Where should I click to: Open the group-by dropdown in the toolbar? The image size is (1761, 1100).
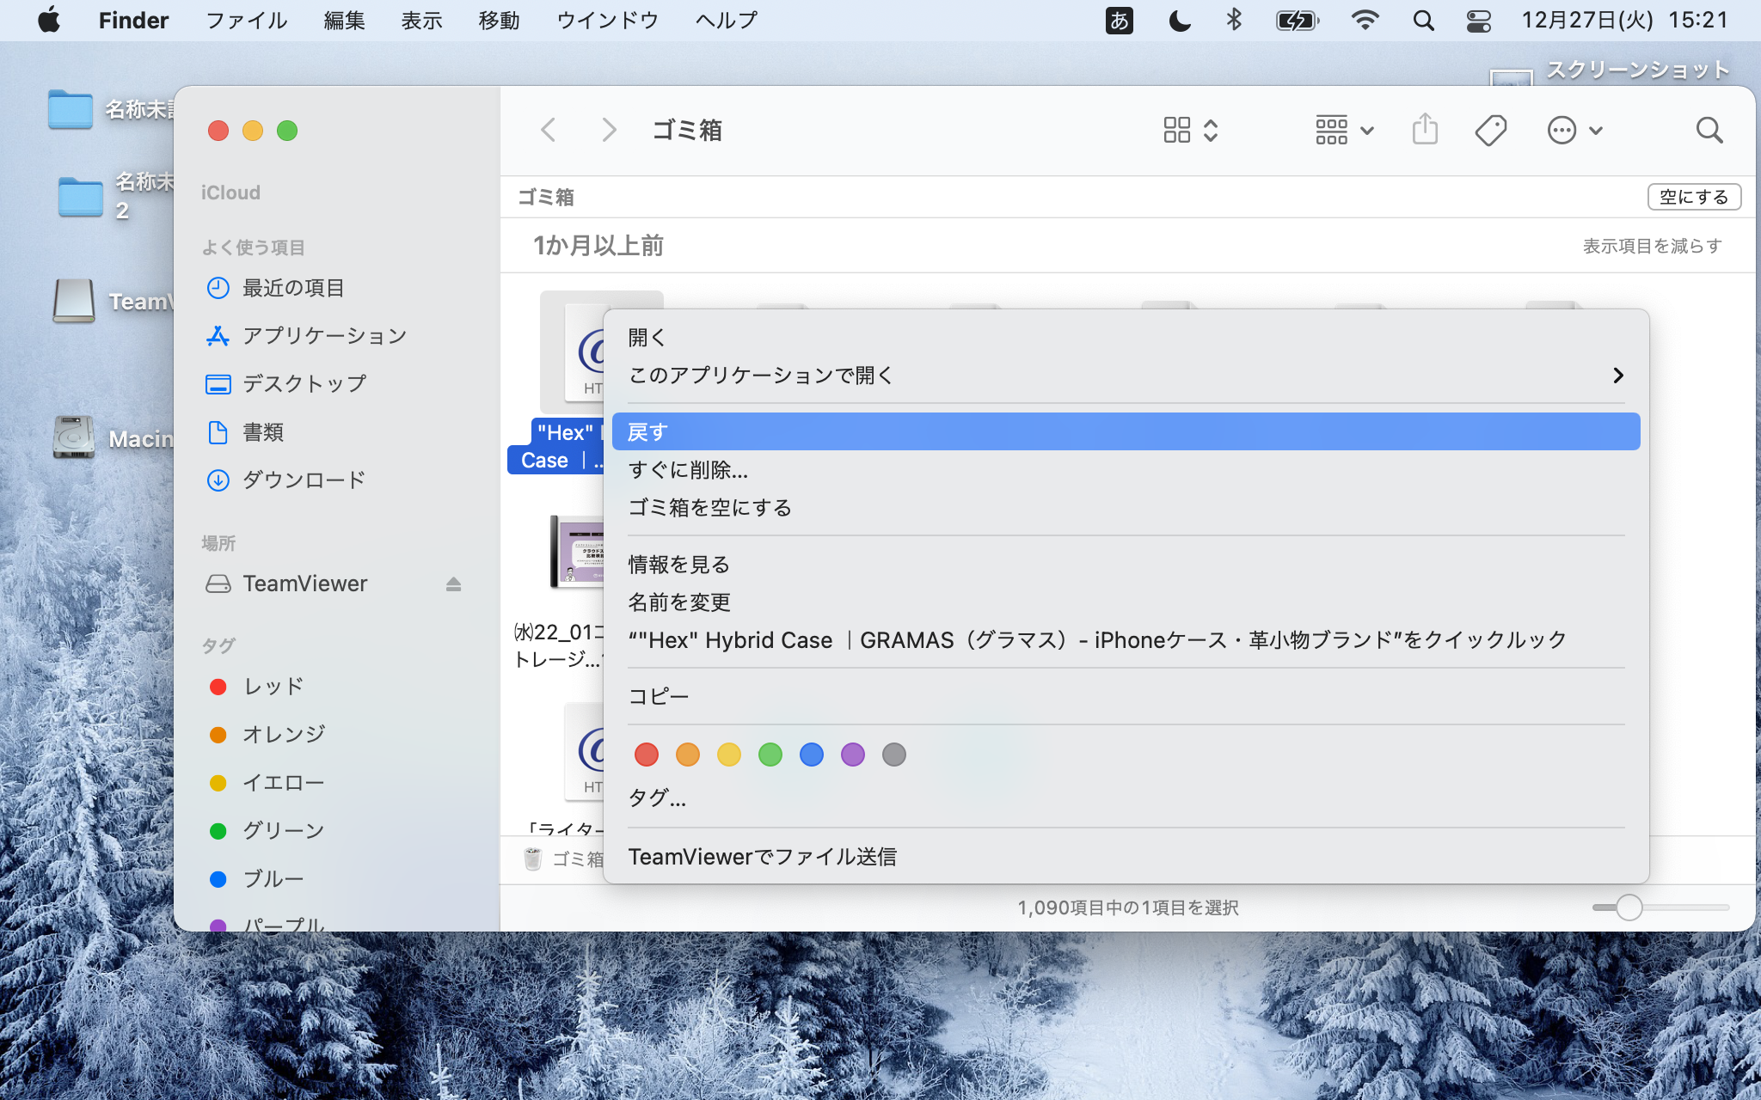click(1344, 131)
